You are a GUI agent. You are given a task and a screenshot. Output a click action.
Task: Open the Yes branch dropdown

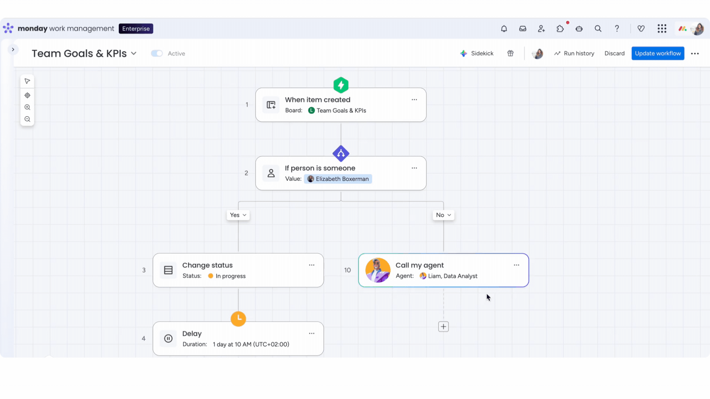[x=238, y=215]
